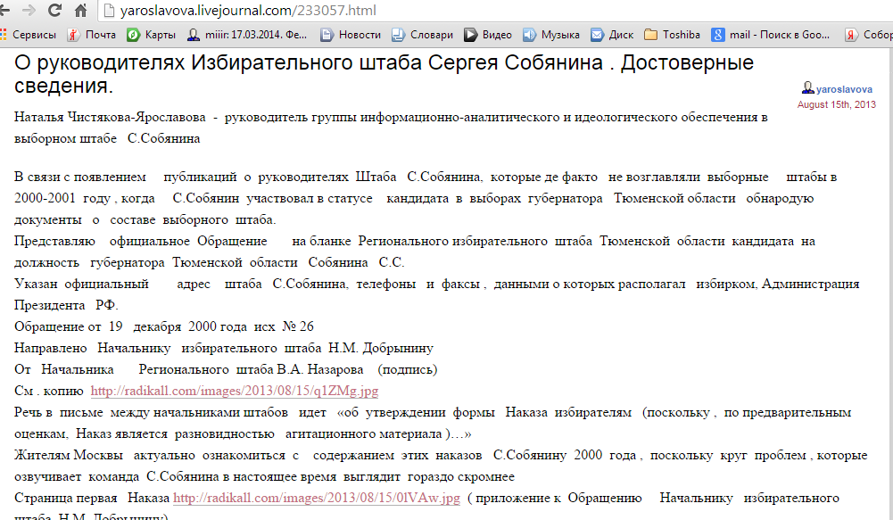The image size is (893, 520).
Task: Click the text 'Президента РФ.'
Action: 66,306
